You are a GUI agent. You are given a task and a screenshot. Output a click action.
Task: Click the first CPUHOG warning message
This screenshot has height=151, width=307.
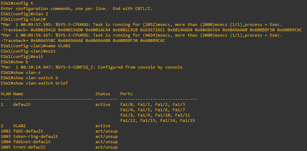coord(141,25)
